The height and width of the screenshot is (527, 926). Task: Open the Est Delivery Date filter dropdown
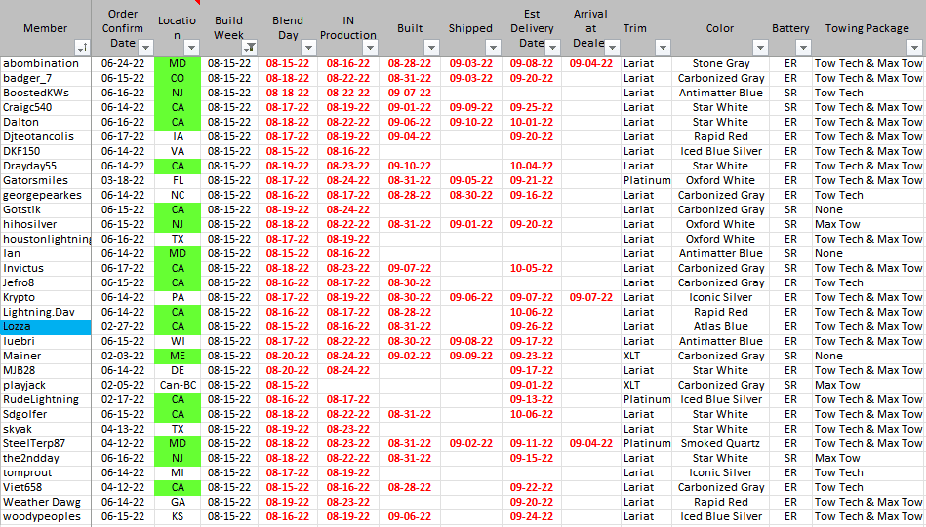[552, 47]
